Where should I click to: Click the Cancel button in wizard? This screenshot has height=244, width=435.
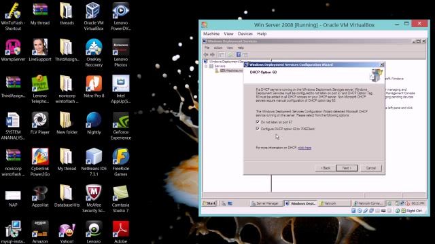point(371,168)
